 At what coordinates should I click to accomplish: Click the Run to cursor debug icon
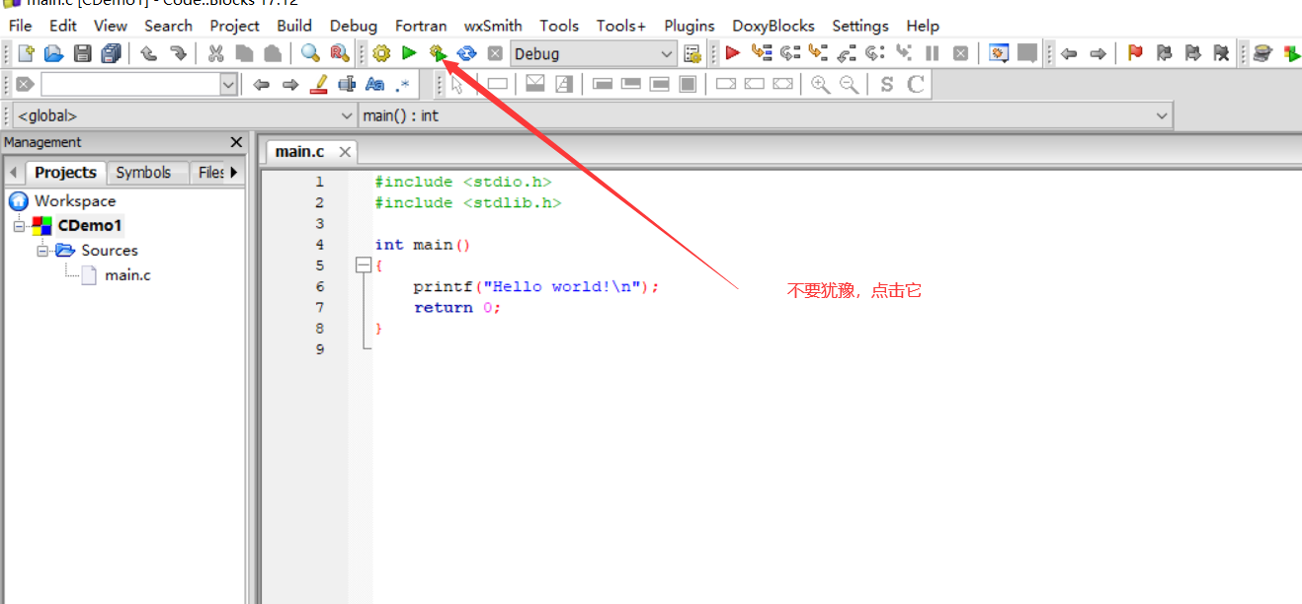(x=761, y=53)
